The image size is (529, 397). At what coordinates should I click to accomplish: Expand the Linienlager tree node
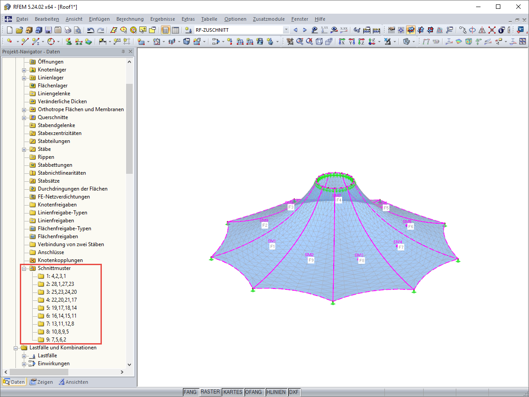[24, 78]
